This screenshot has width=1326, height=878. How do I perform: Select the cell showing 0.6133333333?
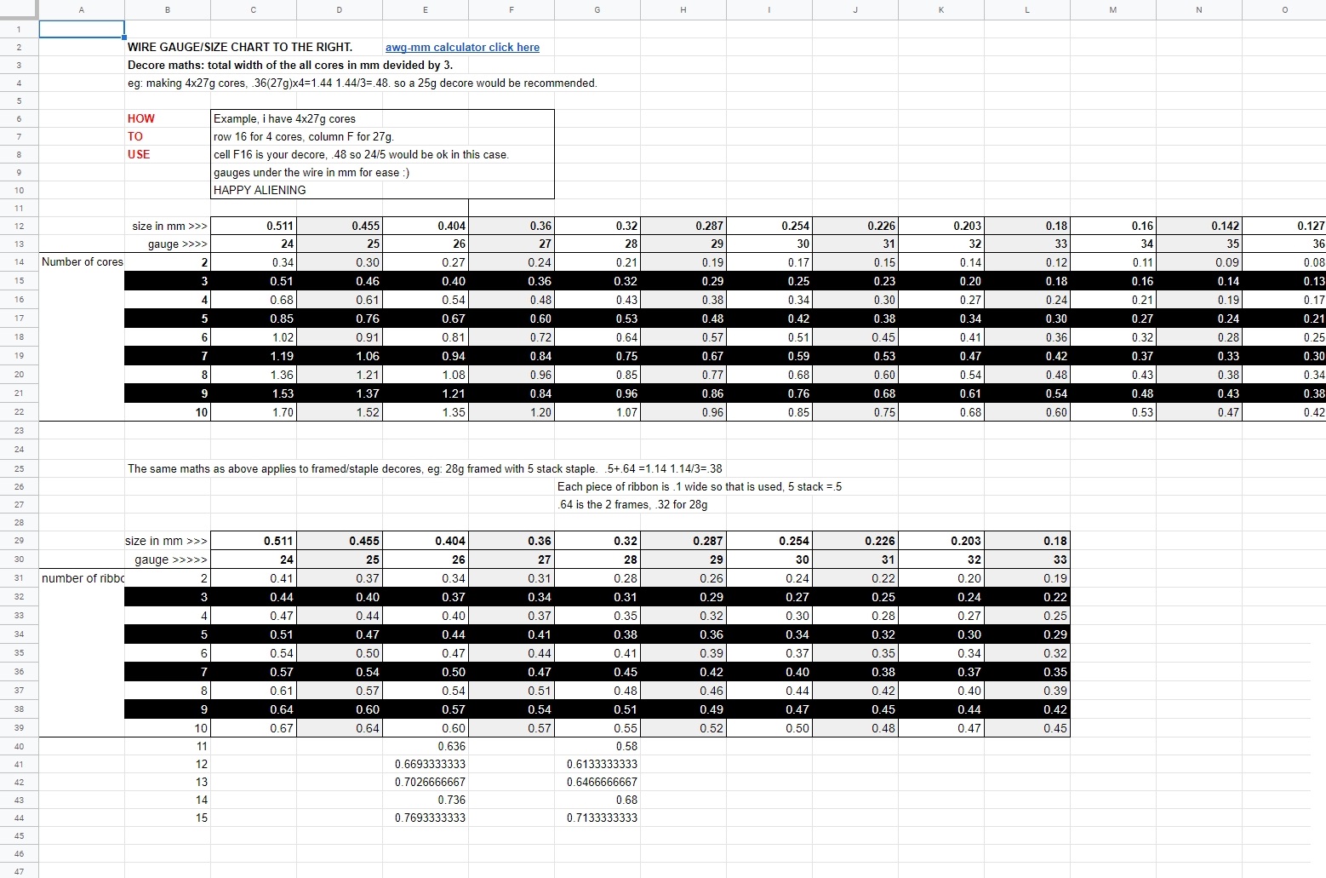602,764
